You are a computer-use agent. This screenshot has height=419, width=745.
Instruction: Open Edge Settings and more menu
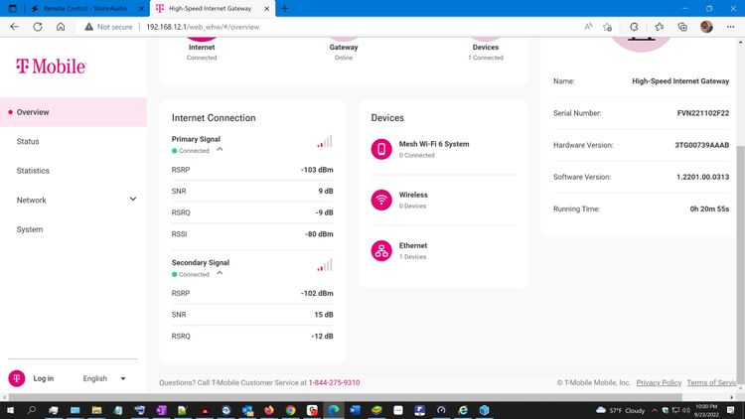731,27
